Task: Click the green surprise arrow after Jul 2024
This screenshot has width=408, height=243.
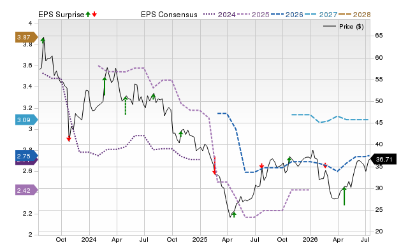Action: pyautogui.click(x=153, y=96)
